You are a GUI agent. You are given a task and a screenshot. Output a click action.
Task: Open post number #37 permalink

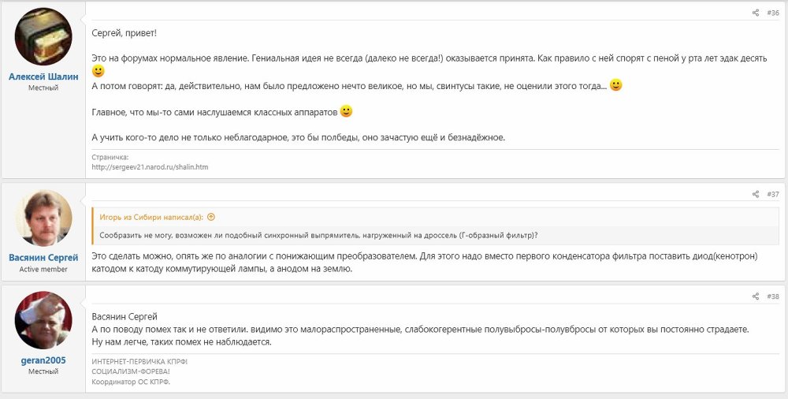[x=772, y=194]
